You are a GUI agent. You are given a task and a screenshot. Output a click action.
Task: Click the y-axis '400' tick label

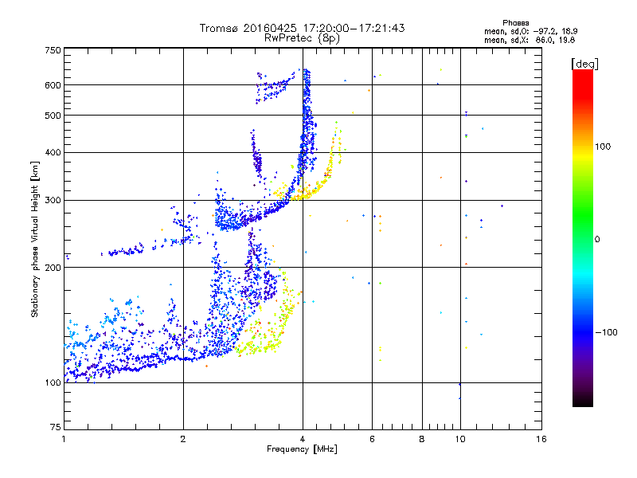coord(53,152)
